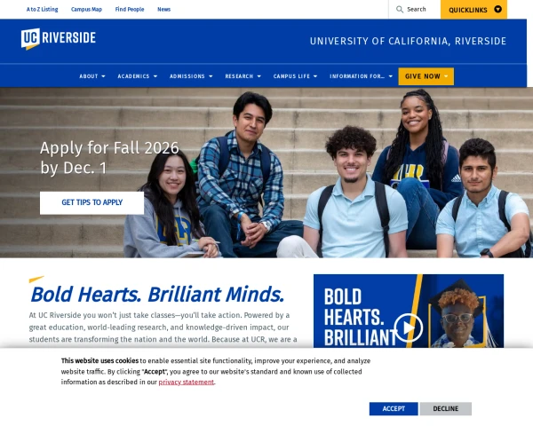Open the Quicklinks menu
533x426 pixels.
[473, 10]
